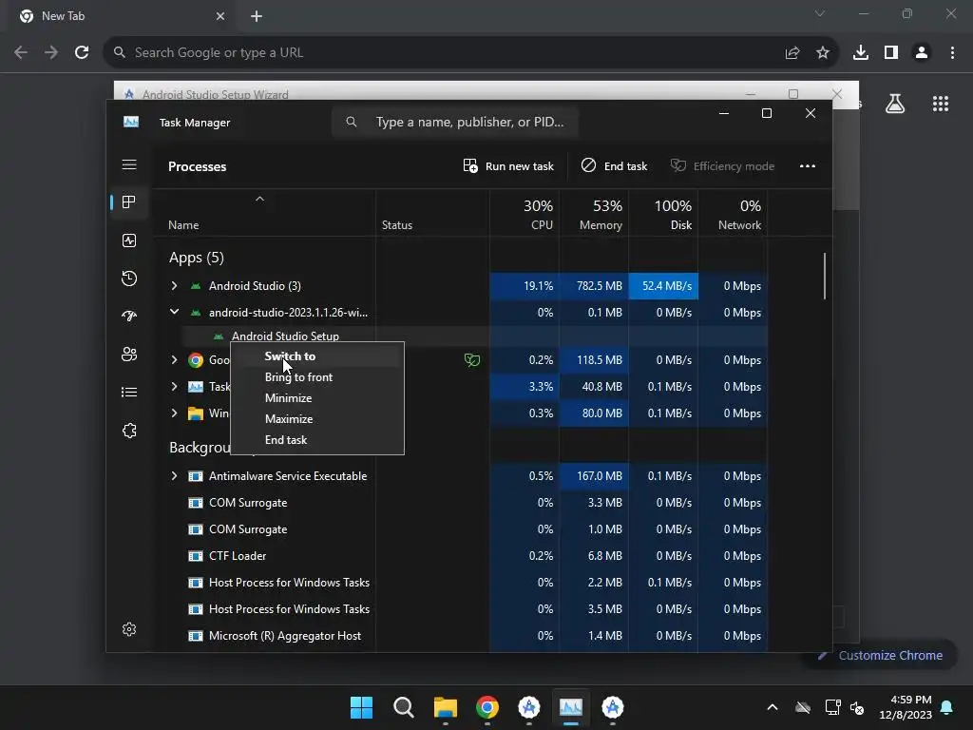Open a new Chrome tab with plus
973x730 pixels.
pyautogui.click(x=257, y=16)
